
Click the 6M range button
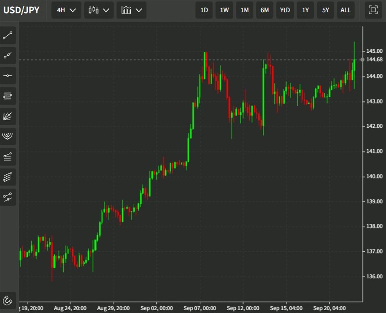[x=264, y=10]
